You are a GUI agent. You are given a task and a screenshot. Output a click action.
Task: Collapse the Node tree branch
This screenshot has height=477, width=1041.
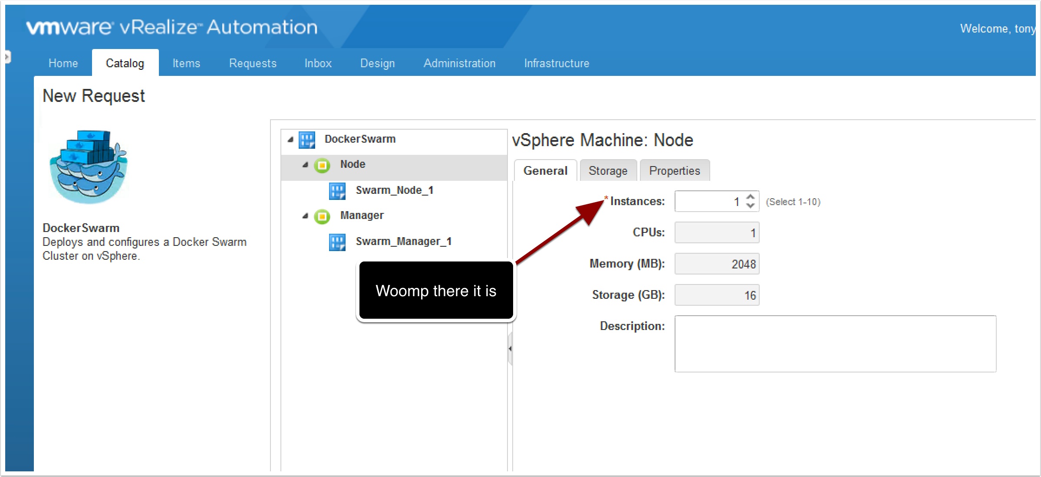coord(305,165)
